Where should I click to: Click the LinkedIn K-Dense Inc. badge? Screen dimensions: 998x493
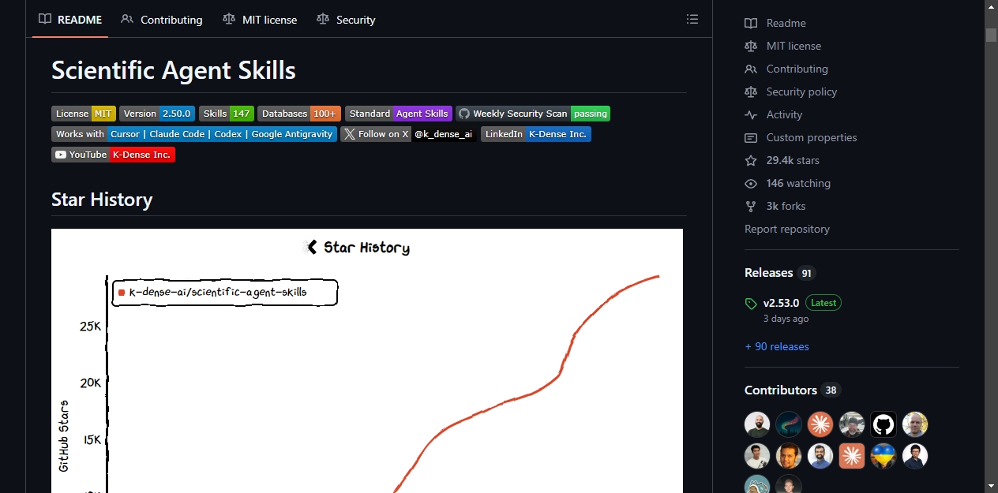coord(536,134)
